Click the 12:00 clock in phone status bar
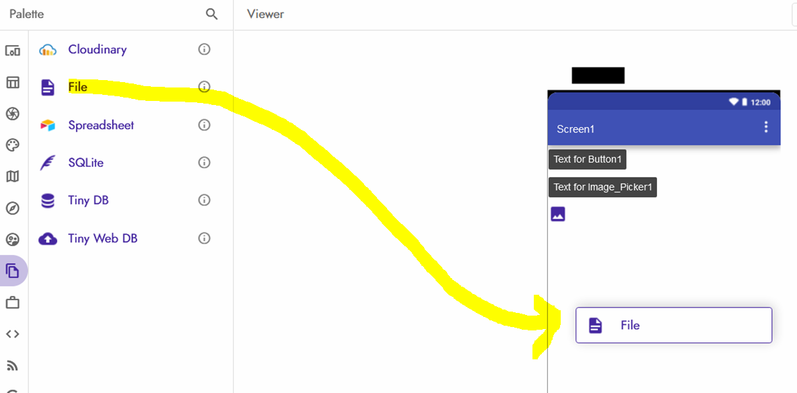 [x=761, y=102]
